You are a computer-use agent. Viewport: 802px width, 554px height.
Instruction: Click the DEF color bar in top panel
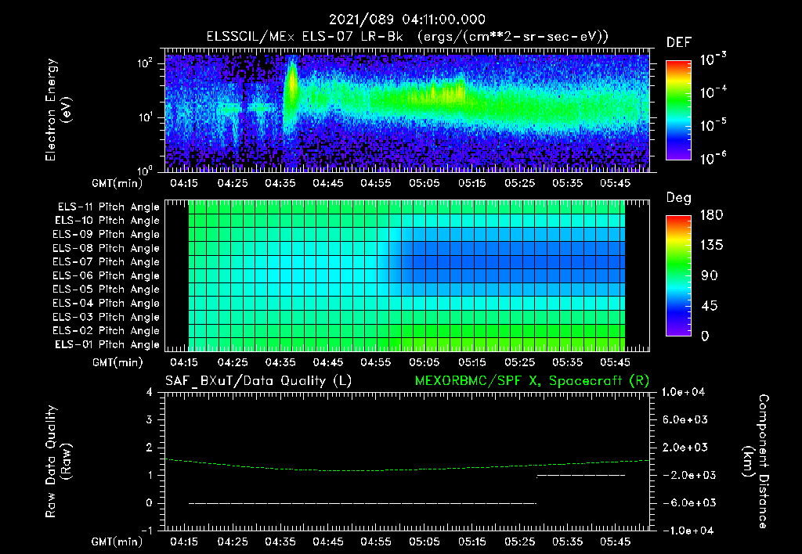[x=678, y=110]
